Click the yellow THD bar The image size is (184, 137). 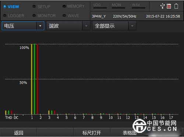6,112
